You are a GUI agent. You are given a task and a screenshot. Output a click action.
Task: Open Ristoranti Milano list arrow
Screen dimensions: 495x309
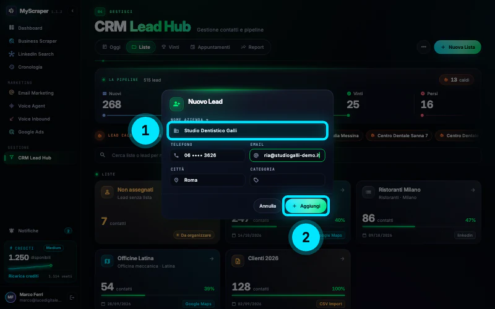tap(473, 190)
